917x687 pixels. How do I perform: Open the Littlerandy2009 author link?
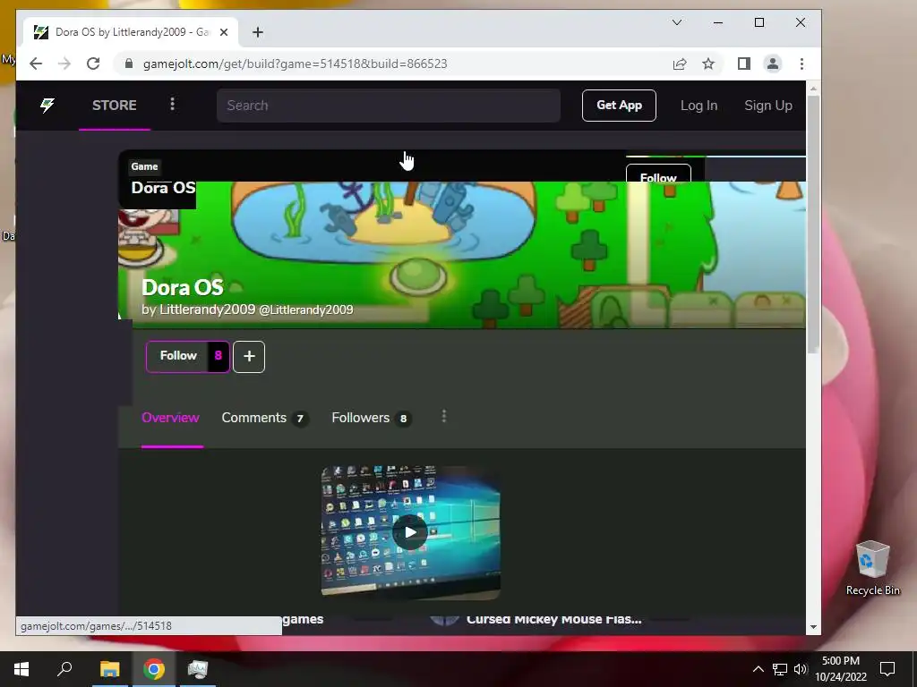[207, 310]
